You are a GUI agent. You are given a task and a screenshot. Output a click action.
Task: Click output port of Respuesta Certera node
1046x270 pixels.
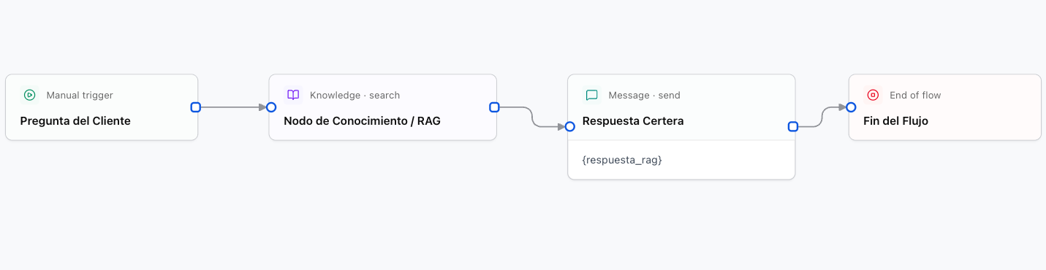[793, 126]
